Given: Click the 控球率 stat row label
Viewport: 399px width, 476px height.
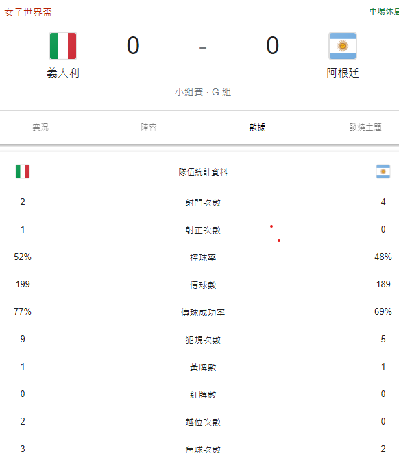Looking at the screenshot, I should (x=203, y=257).
